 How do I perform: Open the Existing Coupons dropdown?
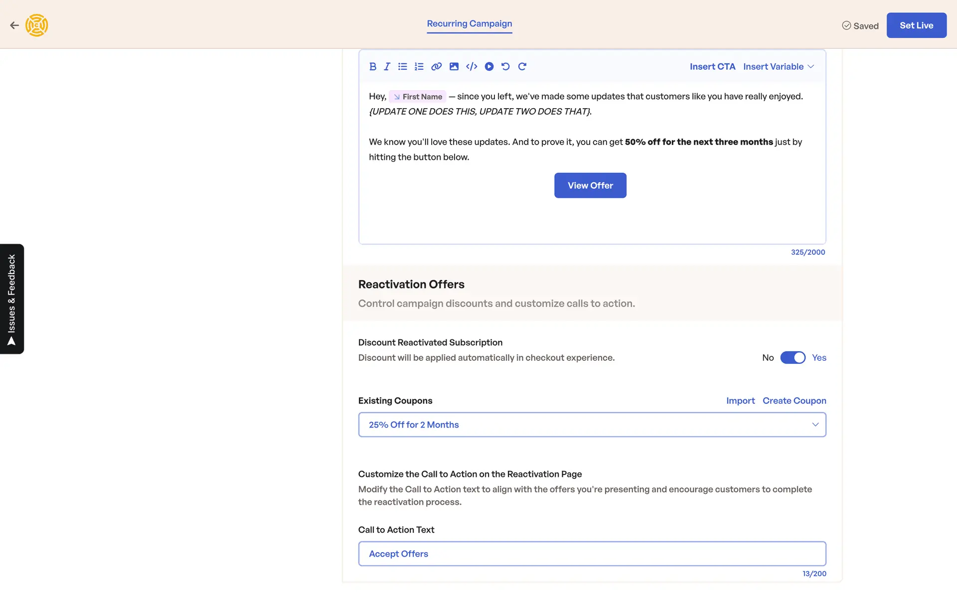pos(592,425)
